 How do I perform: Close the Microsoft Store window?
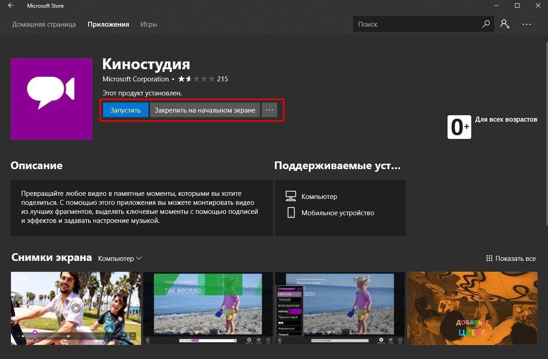[x=538, y=6]
